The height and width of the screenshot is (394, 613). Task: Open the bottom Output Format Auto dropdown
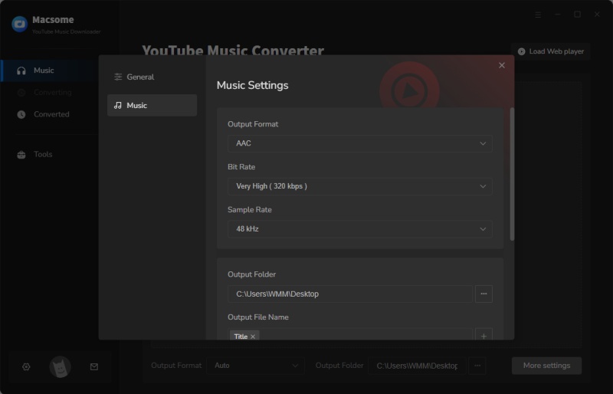[256, 366]
